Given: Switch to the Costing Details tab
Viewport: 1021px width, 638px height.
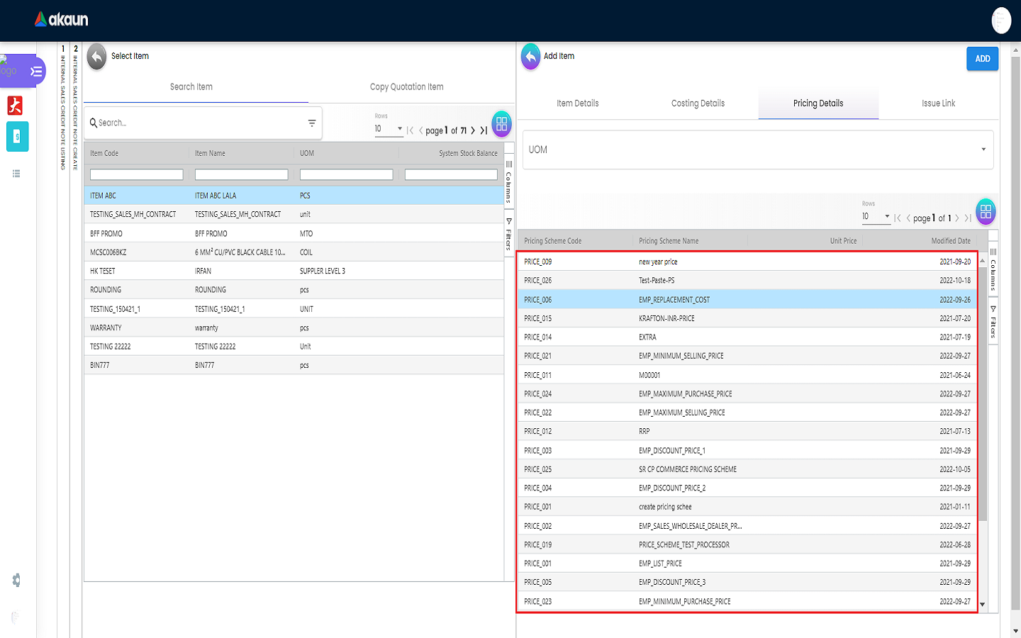Looking at the screenshot, I should pyautogui.click(x=698, y=103).
